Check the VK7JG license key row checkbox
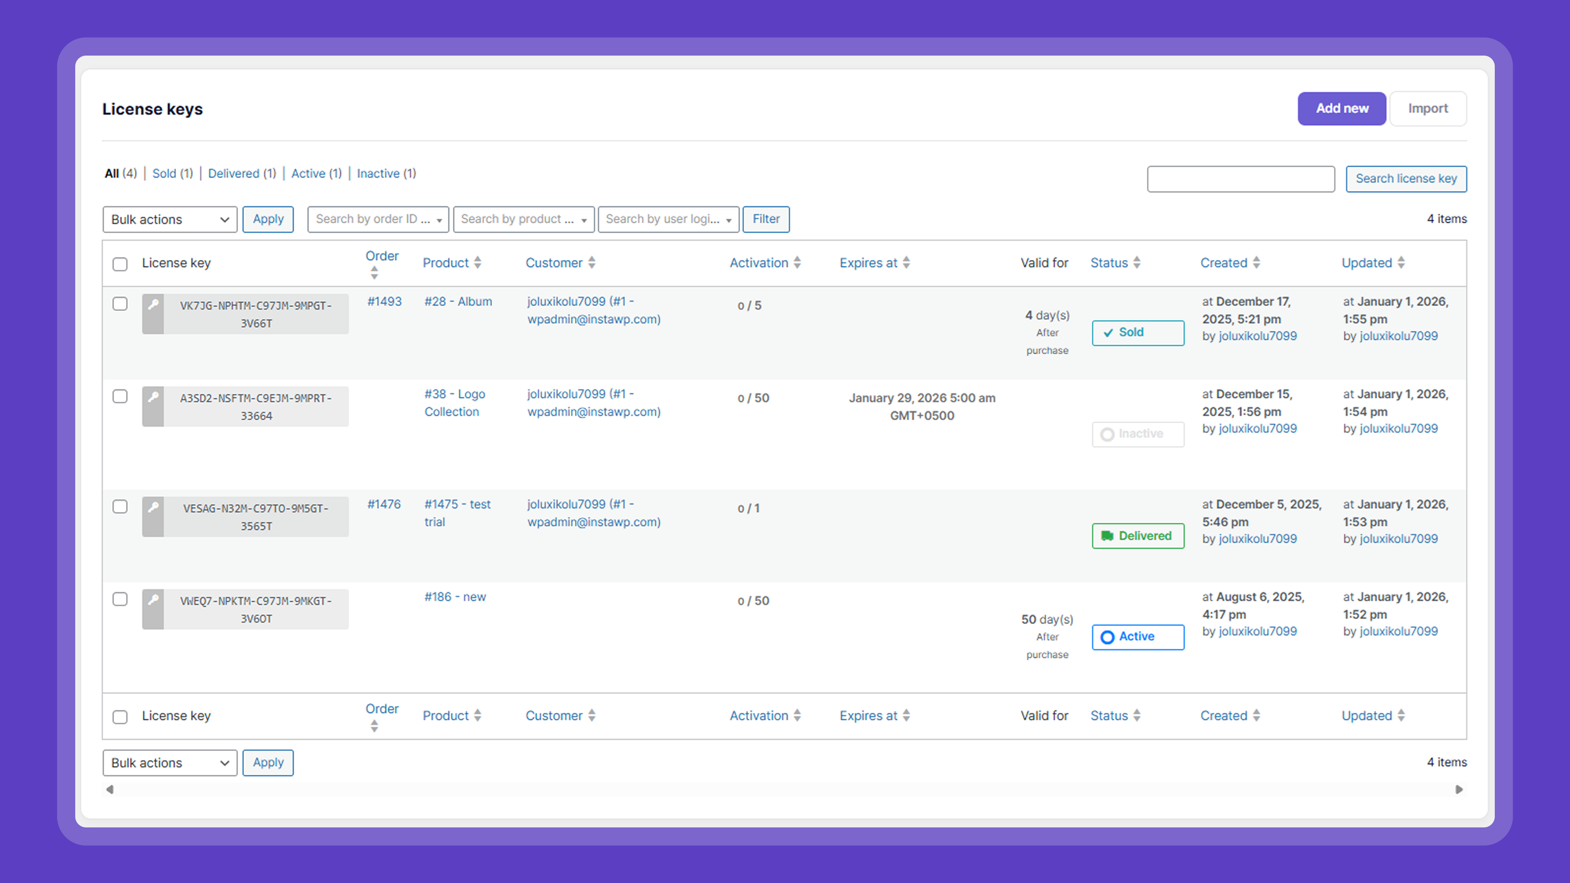The width and height of the screenshot is (1570, 883). point(120,303)
